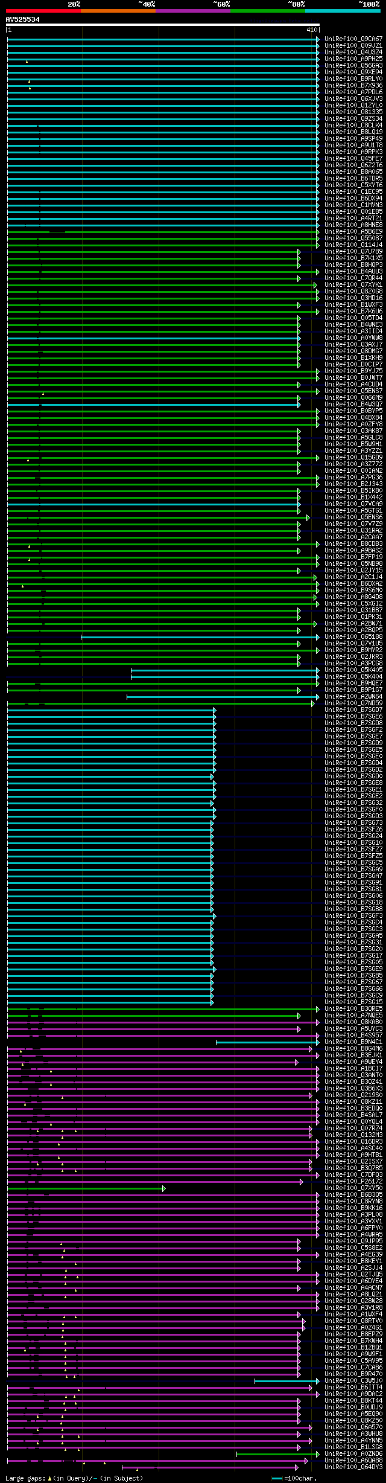386x1483 pixels.
Task: Select the label UniRef100_B7K1X5
Action: pyautogui.click(x=353, y=258)
